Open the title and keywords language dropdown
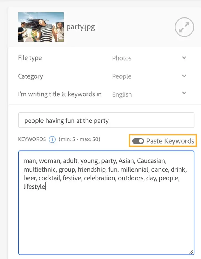The width and height of the screenshot is (201, 259). (x=184, y=94)
